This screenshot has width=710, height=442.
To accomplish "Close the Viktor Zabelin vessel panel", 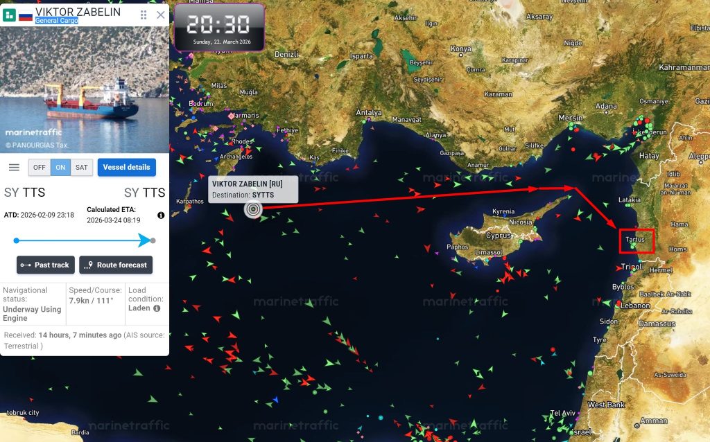I will click(161, 15).
